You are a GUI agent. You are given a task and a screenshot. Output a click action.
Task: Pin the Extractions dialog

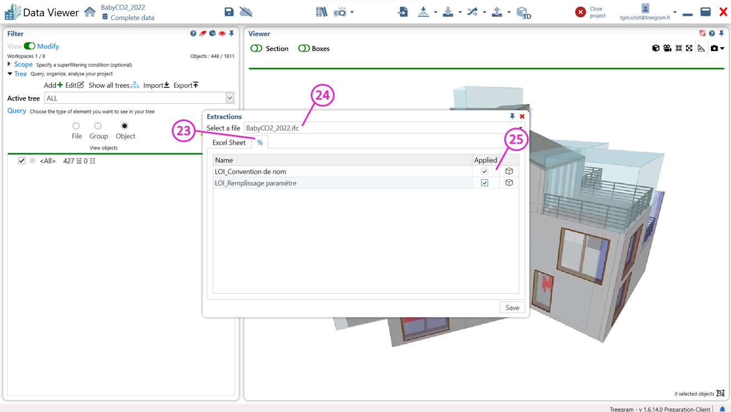[x=512, y=117]
